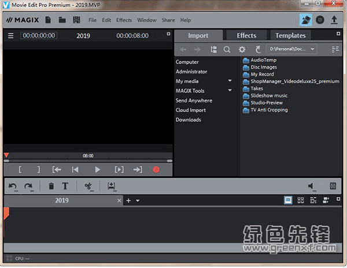Switch to scene overview grid
347x268 pixels.
tap(301, 200)
